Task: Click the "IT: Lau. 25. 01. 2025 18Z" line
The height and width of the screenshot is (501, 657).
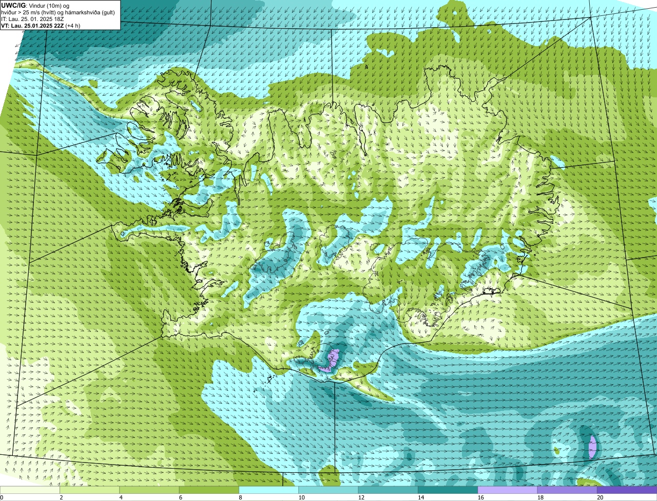Action: (x=33, y=19)
